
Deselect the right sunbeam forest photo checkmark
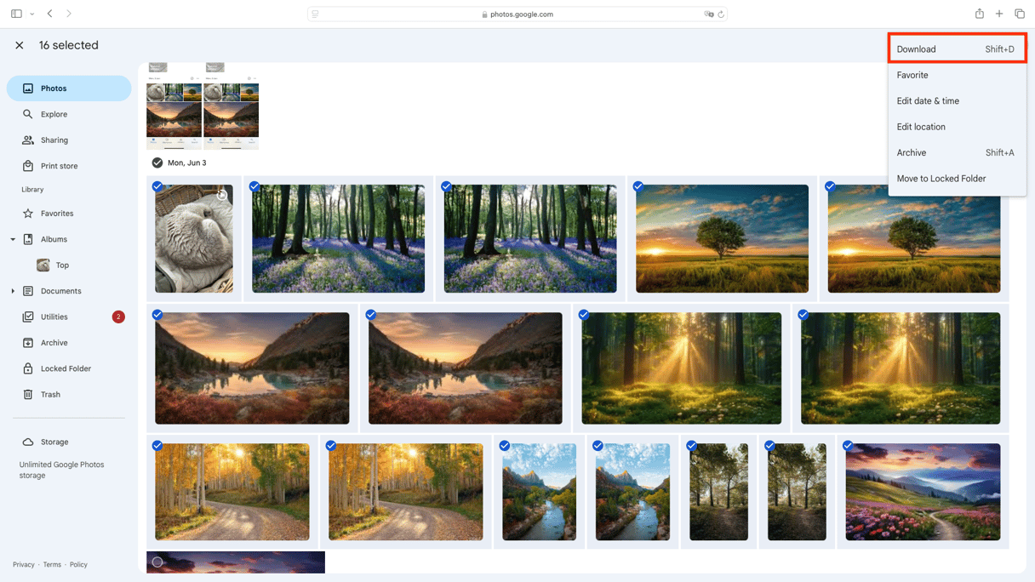pos(803,315)
